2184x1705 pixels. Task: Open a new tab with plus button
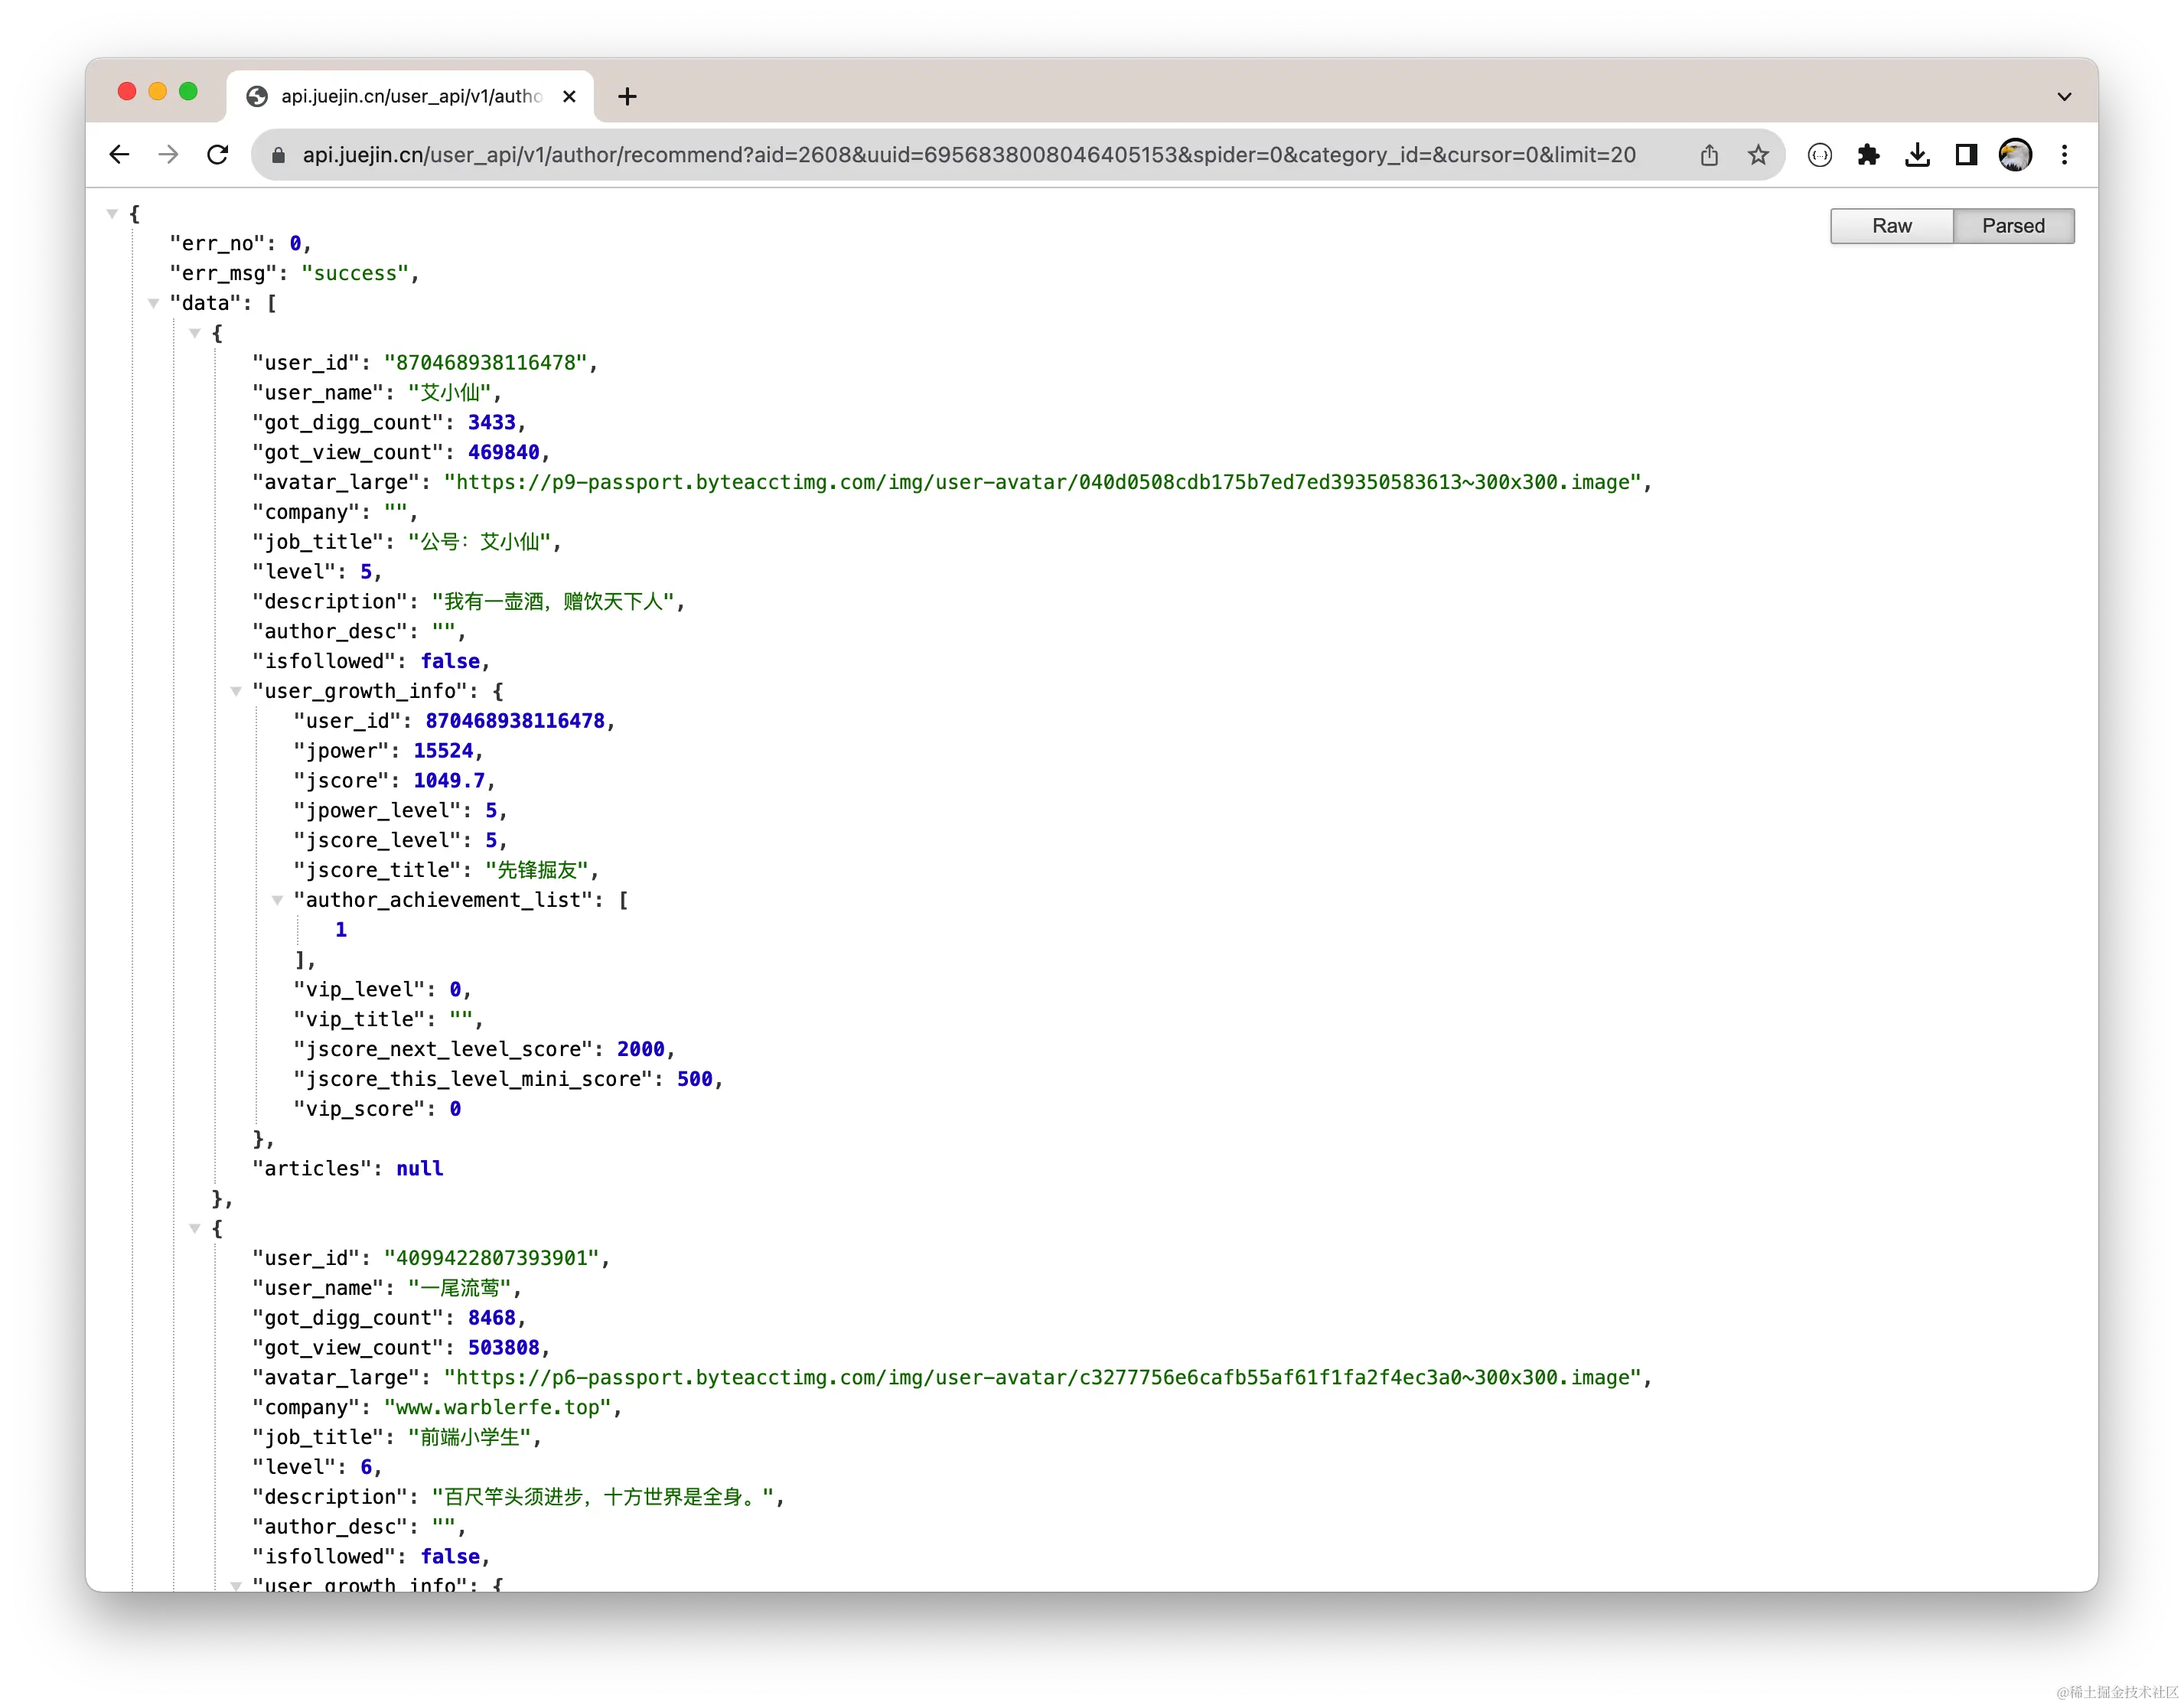(627, 97)
